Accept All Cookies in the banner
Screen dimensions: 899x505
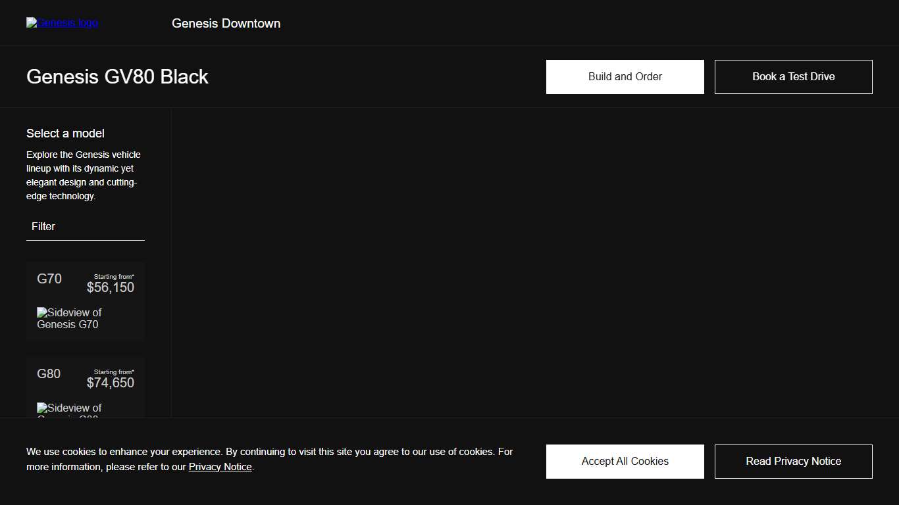click(625, 462)
